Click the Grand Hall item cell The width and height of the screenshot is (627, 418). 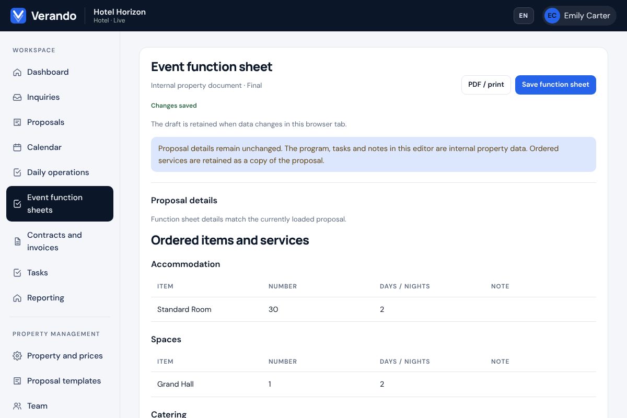[176, 384]
